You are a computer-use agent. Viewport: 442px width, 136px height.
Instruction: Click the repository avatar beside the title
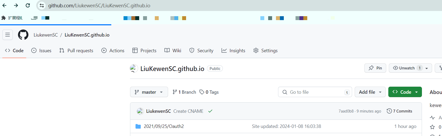(134, 68)
